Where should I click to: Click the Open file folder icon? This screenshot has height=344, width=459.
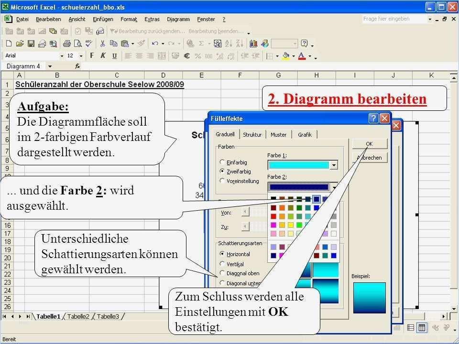[20, 43]
